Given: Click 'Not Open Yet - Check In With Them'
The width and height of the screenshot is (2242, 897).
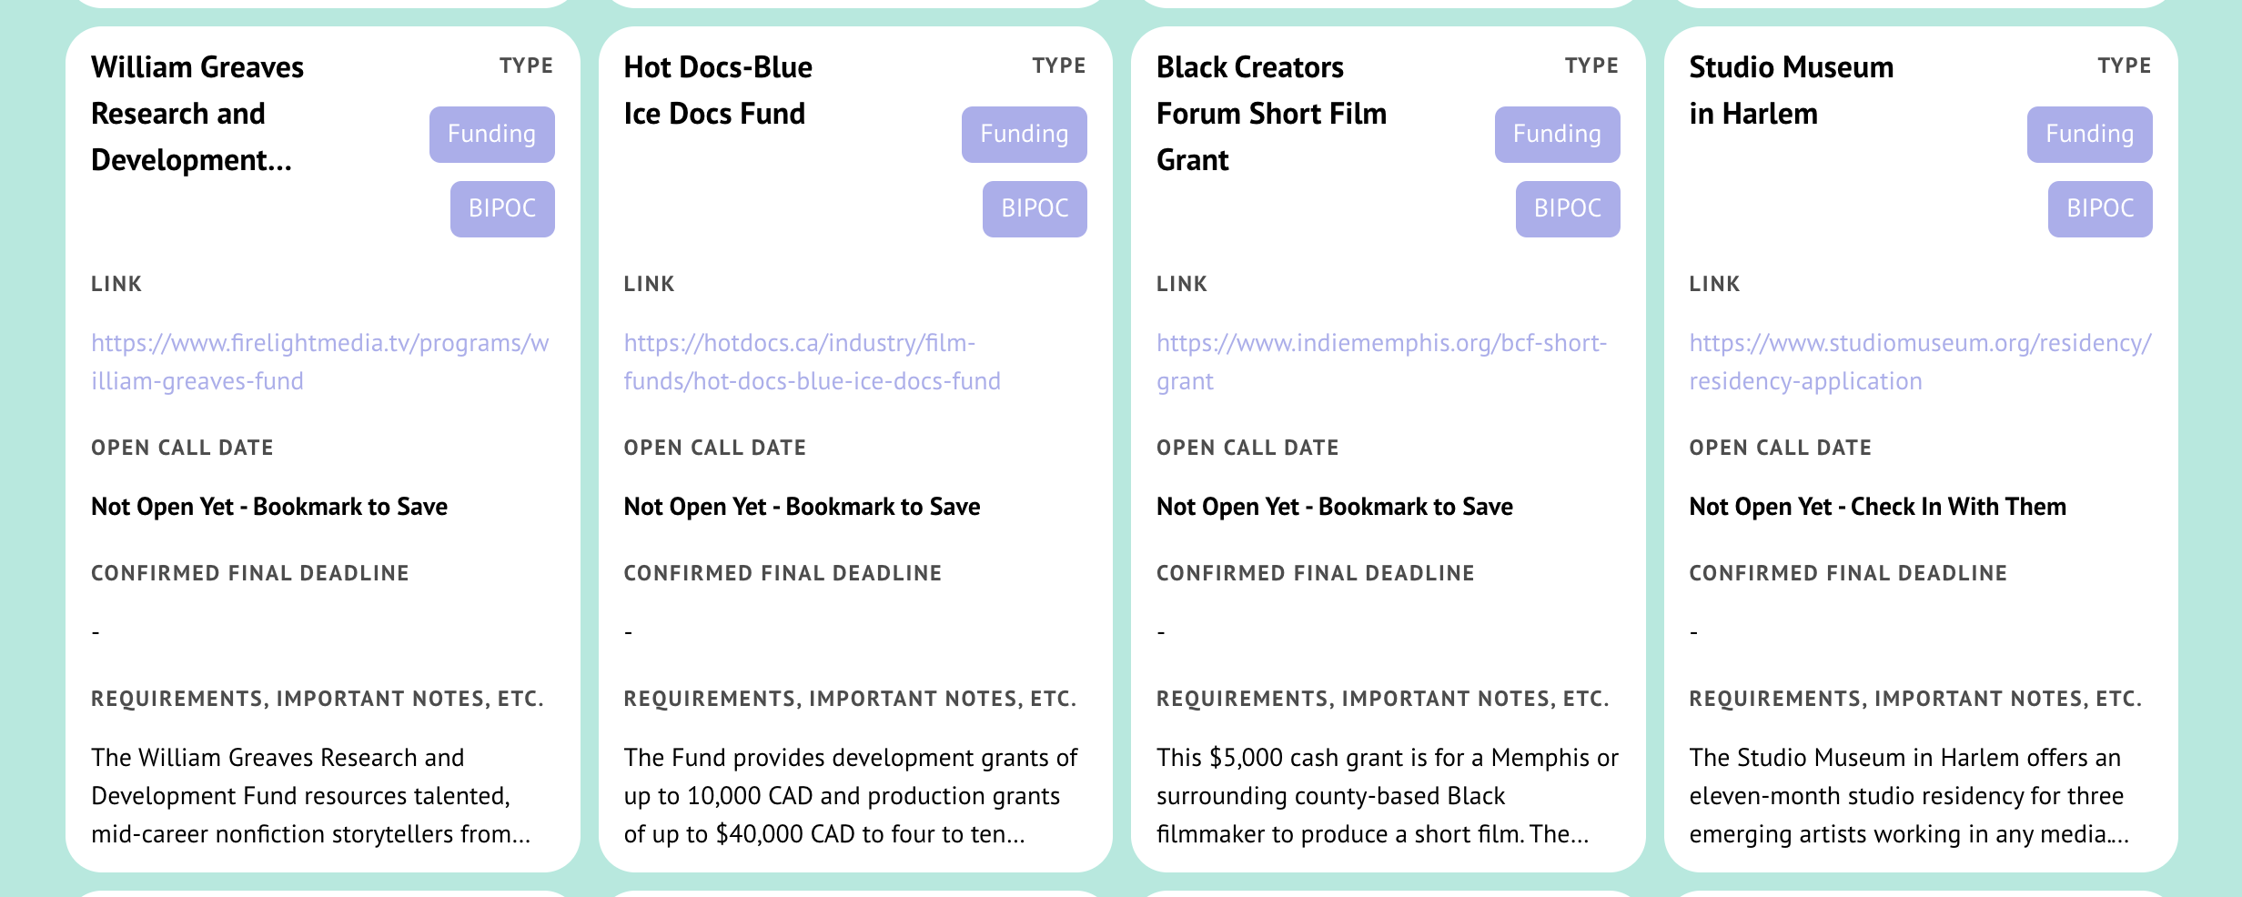Looking at the screenshot, I should 1878,507.
